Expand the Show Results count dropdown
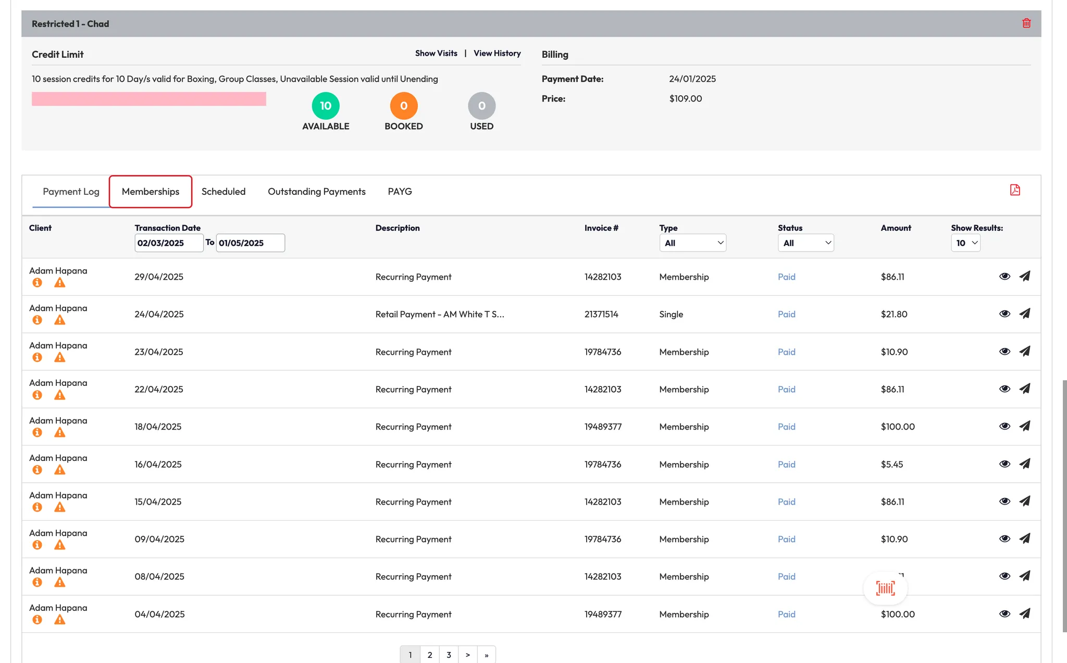This screenshot has height=663, width=1067. (x=965, y=243)
